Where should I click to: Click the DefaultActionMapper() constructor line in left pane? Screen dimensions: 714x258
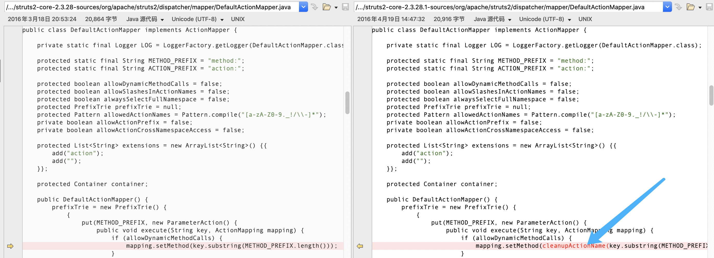(93, 200)
